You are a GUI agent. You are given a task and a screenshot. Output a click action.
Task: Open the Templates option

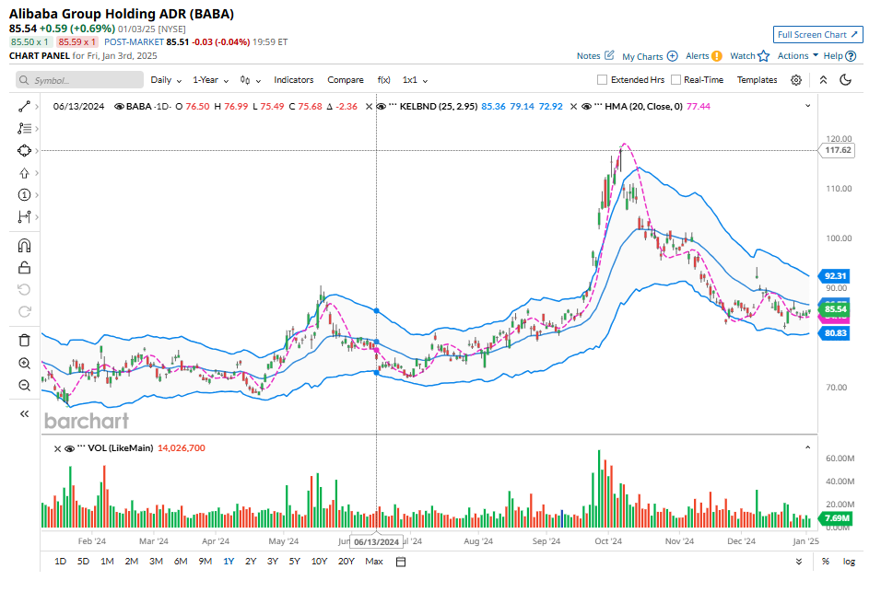(x=757, y=80)
